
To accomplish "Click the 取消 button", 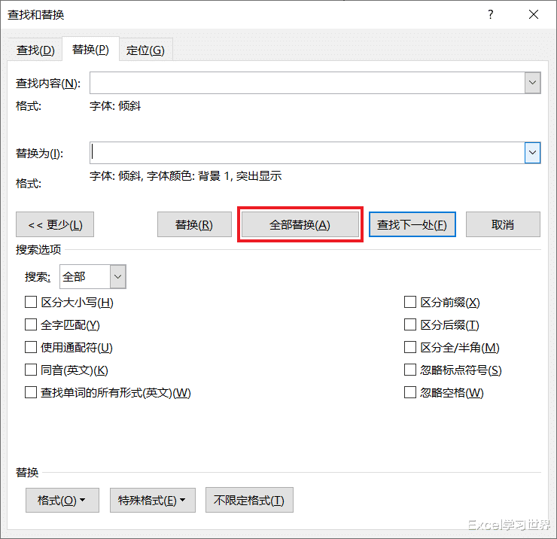I will pos(503,224).
